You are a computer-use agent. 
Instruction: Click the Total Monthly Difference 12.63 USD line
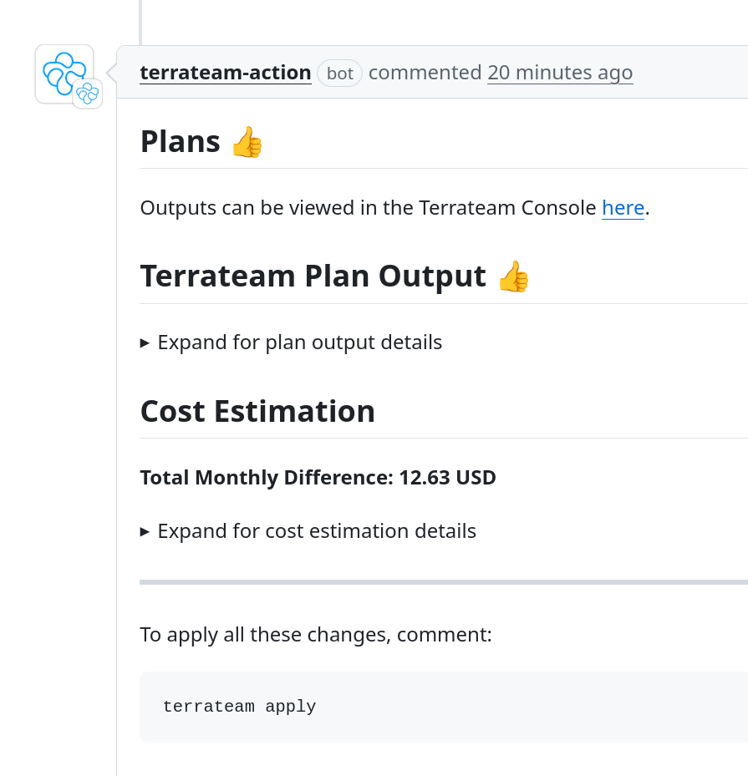[318, 478]
